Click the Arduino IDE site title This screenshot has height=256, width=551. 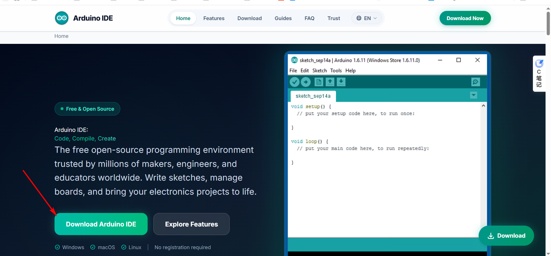[x=93, y=18]
